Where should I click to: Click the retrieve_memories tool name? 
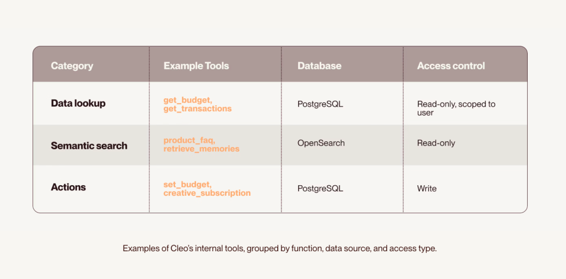201,149
